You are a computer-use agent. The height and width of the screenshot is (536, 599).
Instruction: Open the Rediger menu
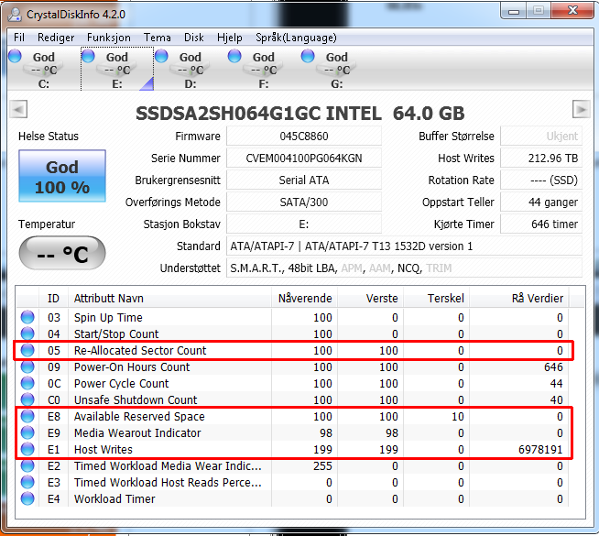click(56, 38)
